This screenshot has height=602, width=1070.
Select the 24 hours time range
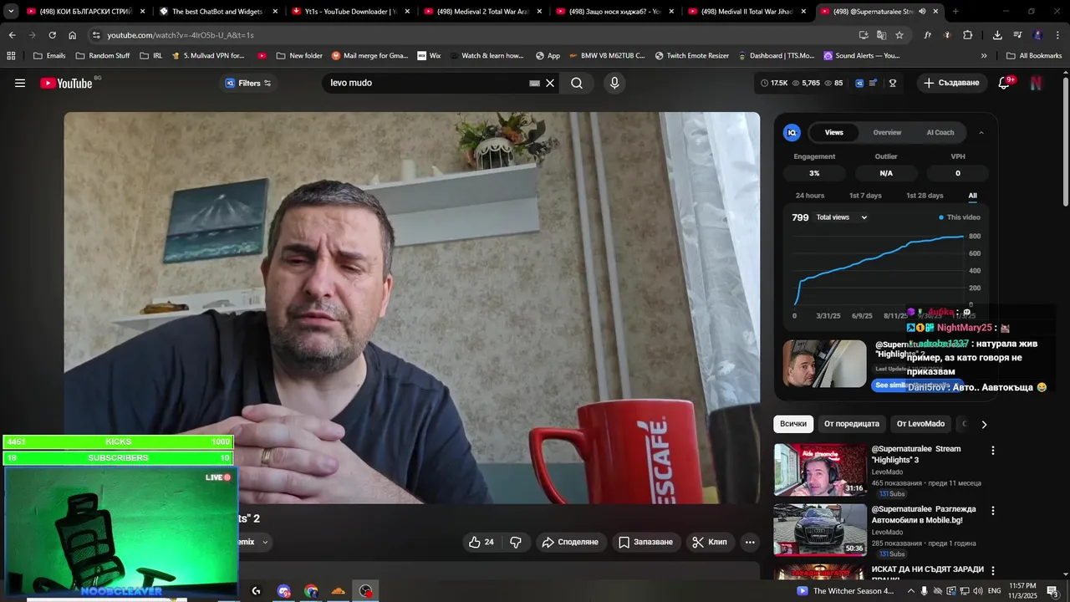pos(810,196)
